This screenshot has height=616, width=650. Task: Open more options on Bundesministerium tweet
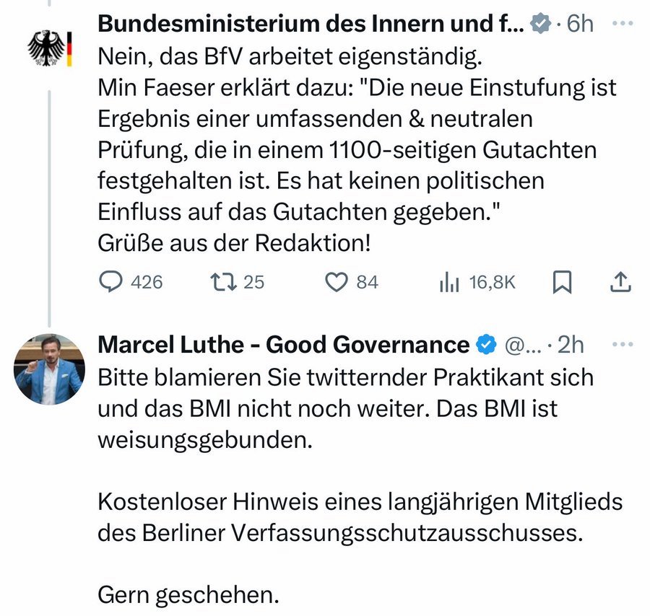point(620,23)
